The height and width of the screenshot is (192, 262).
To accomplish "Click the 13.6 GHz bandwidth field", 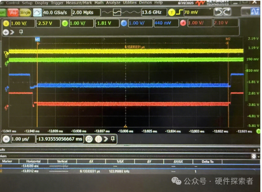I will pos(154,12).
